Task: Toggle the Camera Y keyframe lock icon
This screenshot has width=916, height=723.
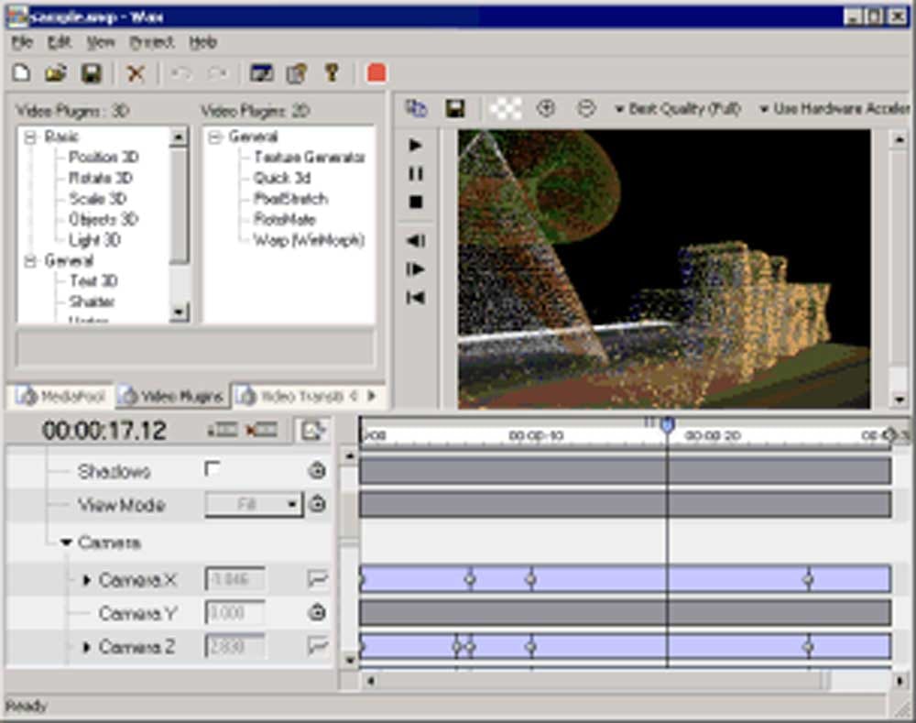Action: [317, 613]
